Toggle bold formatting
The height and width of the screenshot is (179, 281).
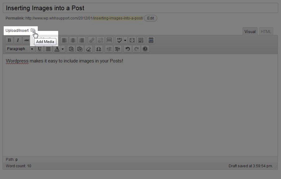9,40
